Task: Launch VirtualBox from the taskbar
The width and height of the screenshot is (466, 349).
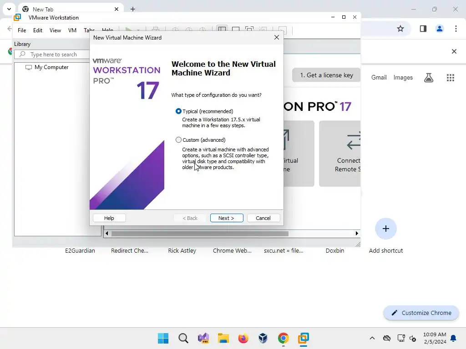Action: coord(263,338)
